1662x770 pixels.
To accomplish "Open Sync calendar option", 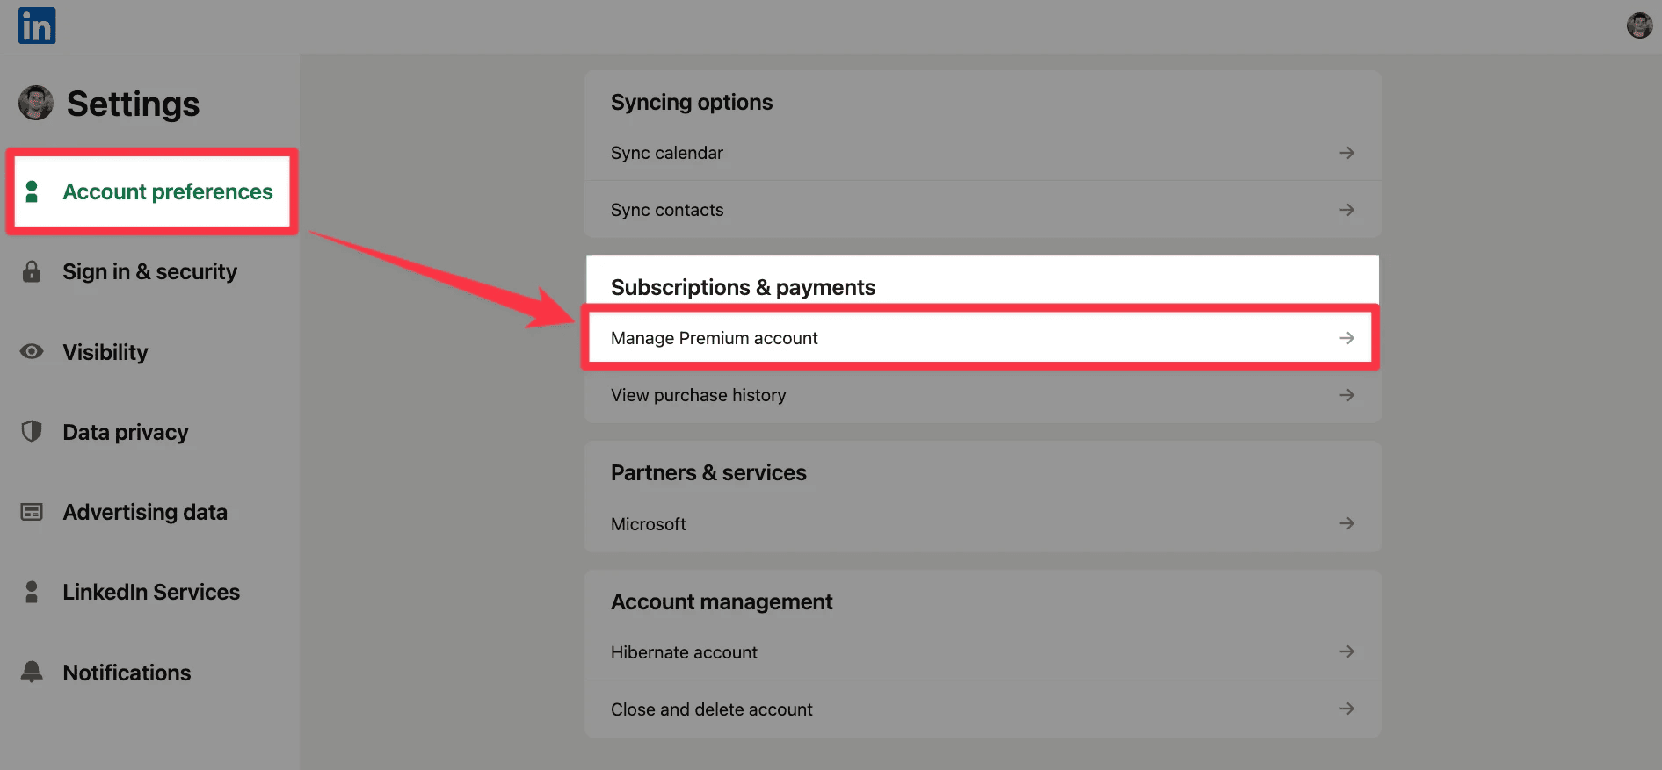I will click(983, 153).
